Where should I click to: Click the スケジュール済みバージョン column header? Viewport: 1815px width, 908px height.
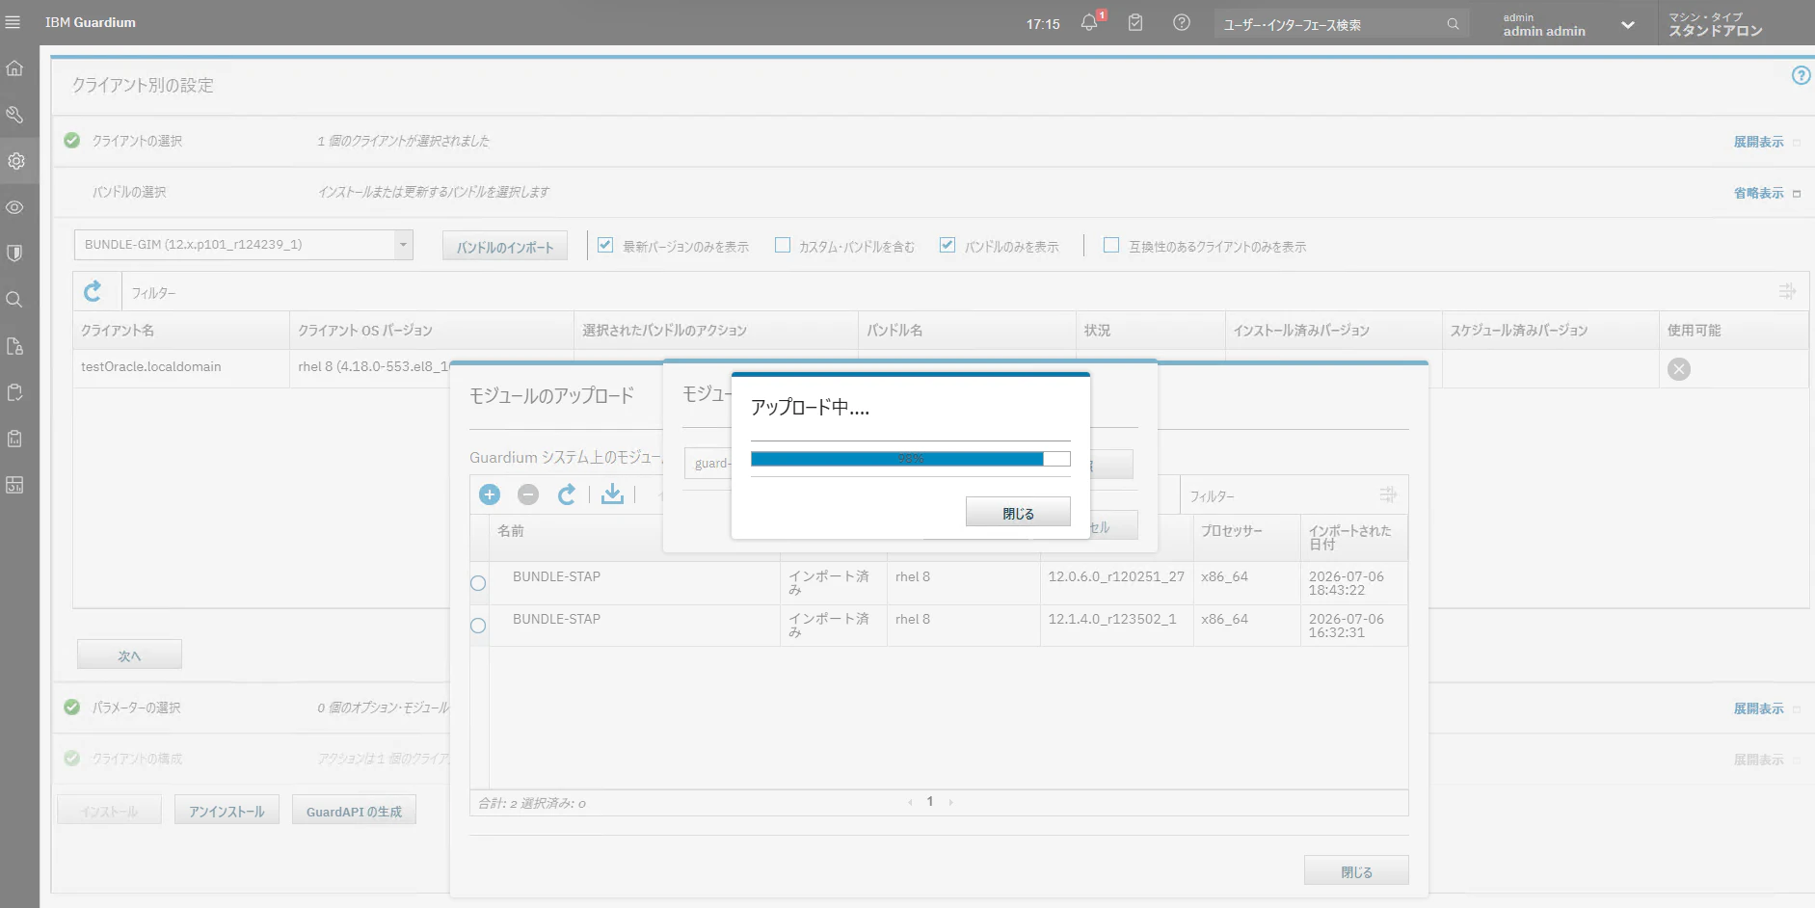click(x=1551, y=331)
